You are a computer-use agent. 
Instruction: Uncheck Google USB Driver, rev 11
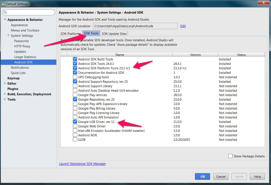tap(75, 122)
